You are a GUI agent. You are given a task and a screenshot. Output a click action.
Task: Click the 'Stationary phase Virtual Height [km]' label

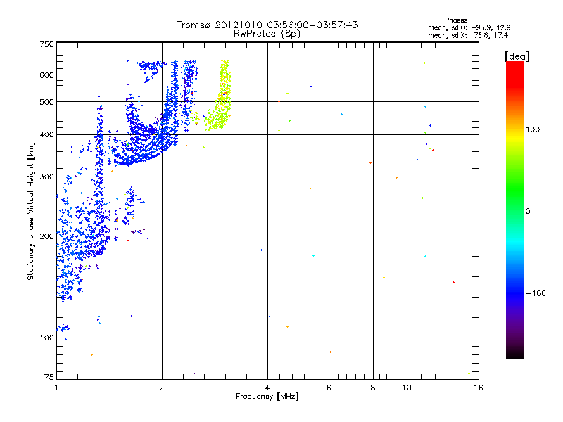point(31,211)
